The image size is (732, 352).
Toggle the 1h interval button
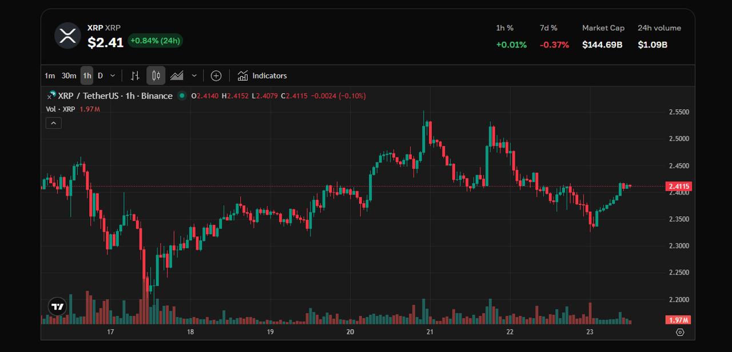point(86,76)
